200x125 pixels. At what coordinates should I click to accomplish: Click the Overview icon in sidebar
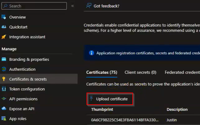tap(4, 17)
